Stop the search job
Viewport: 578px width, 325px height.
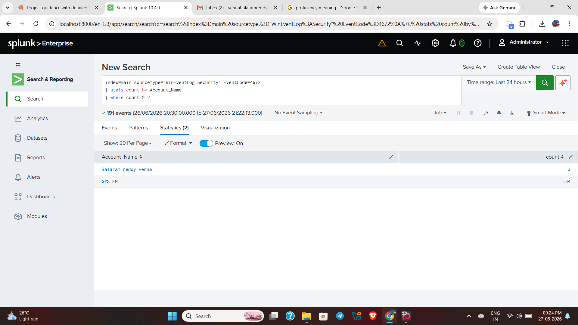tap(471, 113)
